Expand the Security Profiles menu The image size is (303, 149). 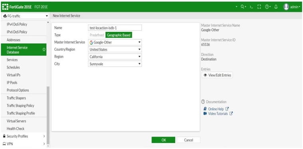(x=24, y=136)
